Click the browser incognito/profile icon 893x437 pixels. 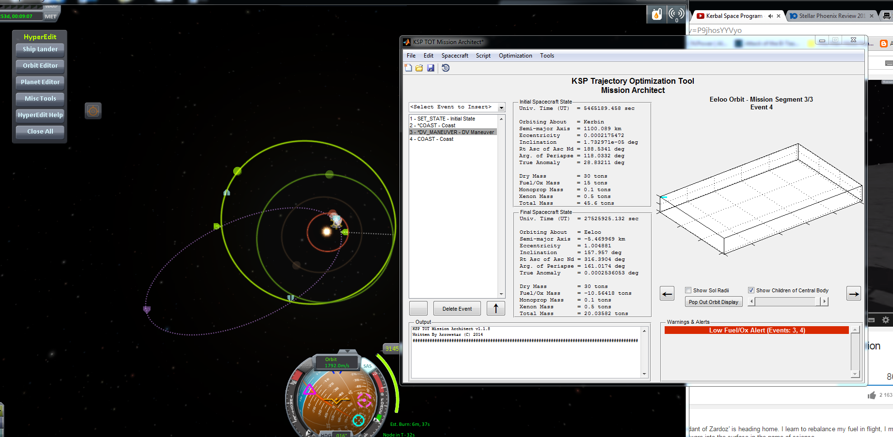887,16
